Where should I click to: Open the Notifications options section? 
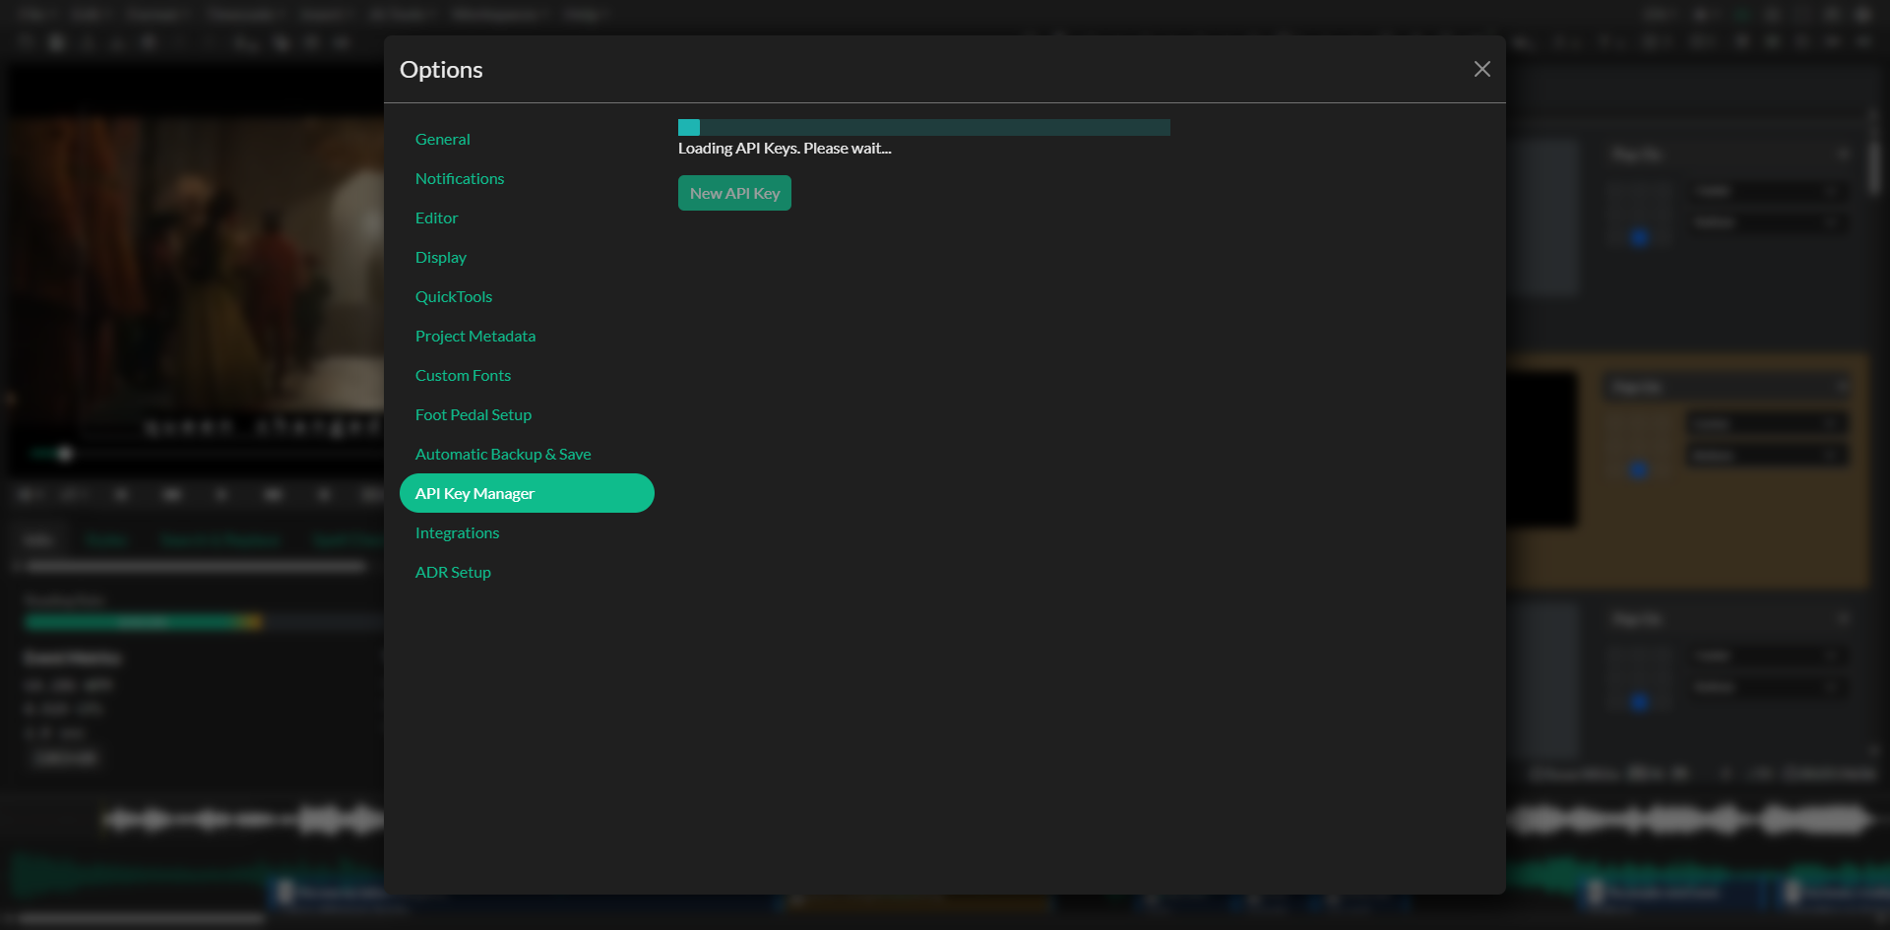527,178
